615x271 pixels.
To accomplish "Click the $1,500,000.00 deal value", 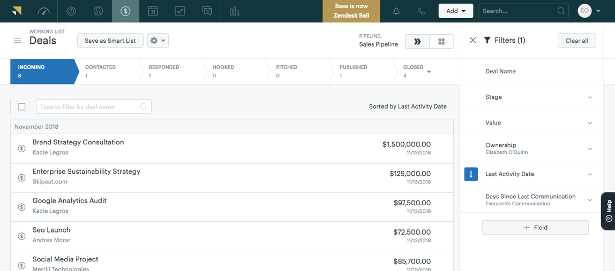I will (x=406, y=144).
